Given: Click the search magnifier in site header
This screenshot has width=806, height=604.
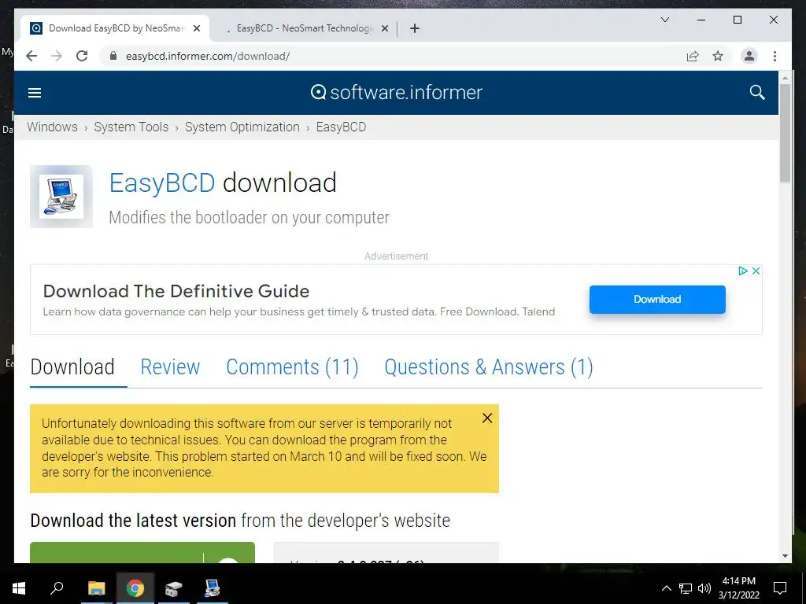Looking at the screenshot, I should coord(756,93).
